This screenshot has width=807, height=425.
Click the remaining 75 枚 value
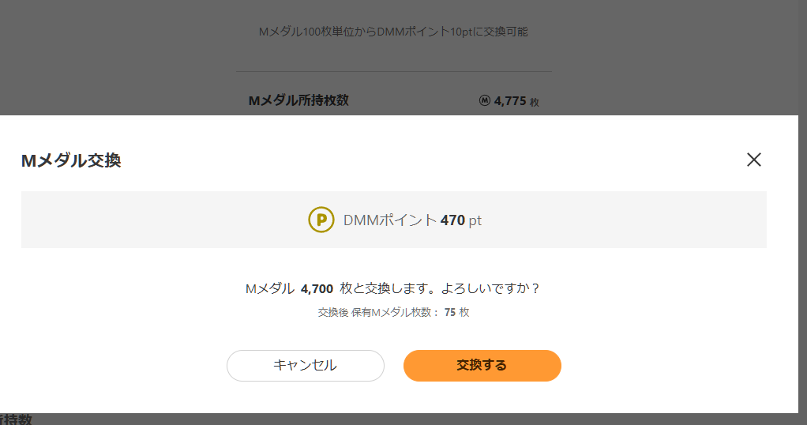coord(456,312)
